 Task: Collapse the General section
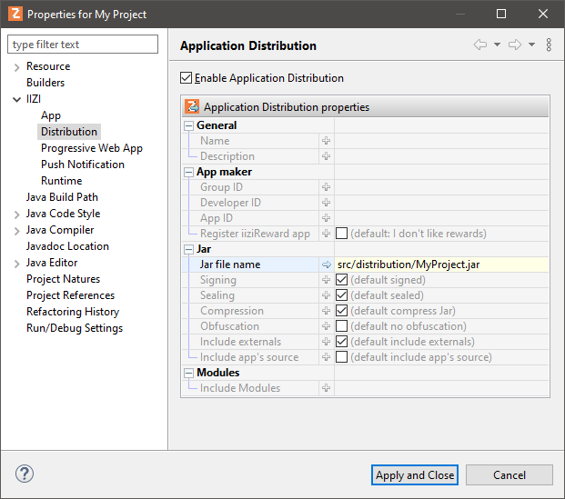pyautogui.click(x=189, y=125)
